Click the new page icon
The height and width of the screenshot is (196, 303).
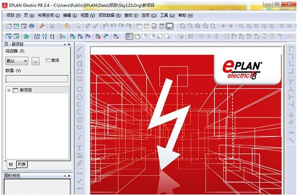coord(137,36)
